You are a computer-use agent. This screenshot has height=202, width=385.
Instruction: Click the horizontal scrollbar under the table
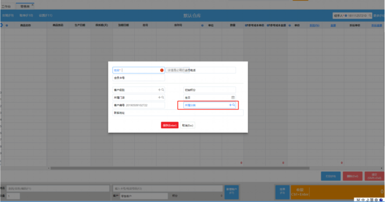coord(180,168)
